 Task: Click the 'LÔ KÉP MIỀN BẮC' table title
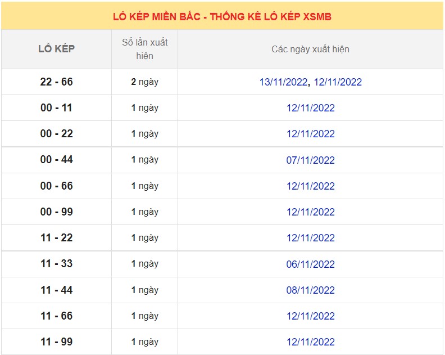tap(222, 16)
